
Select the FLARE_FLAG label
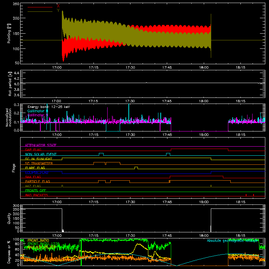point(35,168)
